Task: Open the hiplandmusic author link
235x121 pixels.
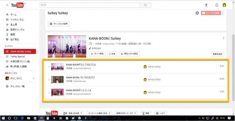Action: pyautogui.click(x=80, y=81)
